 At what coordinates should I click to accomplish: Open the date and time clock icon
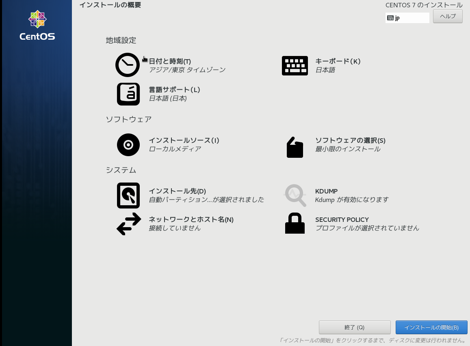[x=128, y=65]
